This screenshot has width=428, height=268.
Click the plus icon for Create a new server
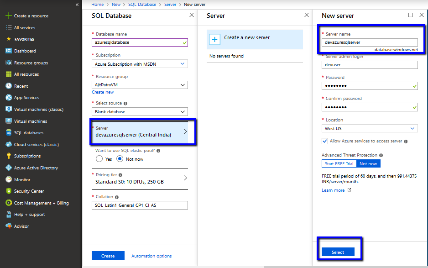click(x=214, y=39)
